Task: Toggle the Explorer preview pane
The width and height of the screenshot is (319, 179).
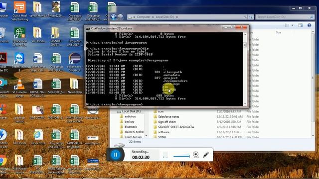Action: (301, 25)
